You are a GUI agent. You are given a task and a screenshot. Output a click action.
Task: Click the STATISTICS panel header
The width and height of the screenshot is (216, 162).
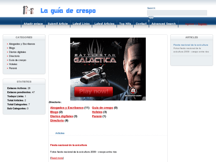pyautogui.click(x=24, y=82)
